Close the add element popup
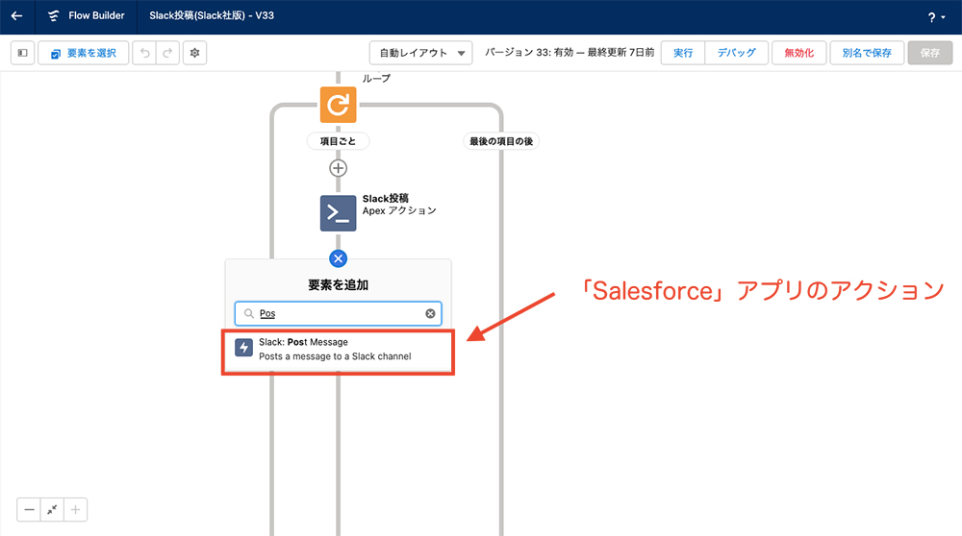This screenshot has width=962, height=536. pos(338,258)
